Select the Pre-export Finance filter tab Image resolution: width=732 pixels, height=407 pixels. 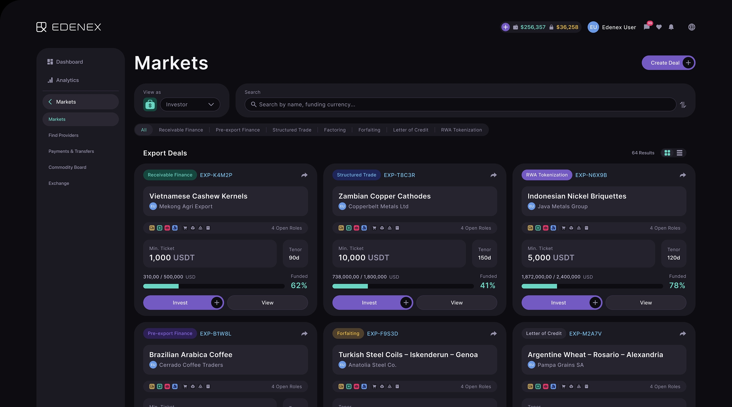(238, 130)
